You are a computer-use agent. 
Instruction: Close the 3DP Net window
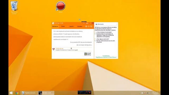pyautogui.click(x=93, y=23)
